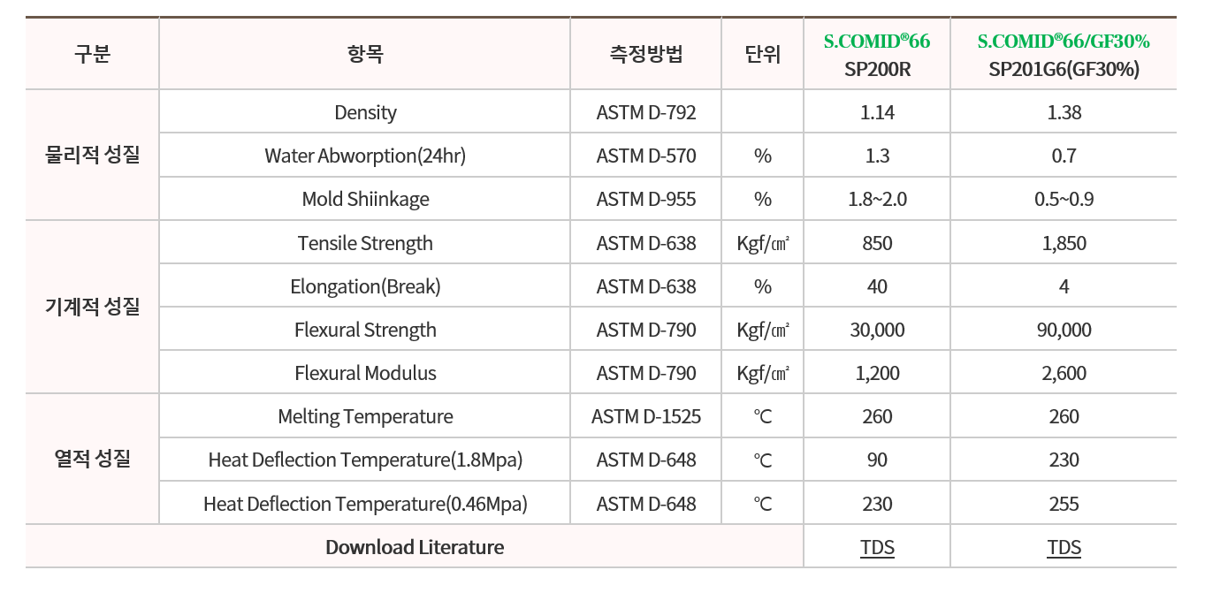The image size is (1220, 593).
Task: Click the water absorption value 1.3
Action: pos(877,156)
